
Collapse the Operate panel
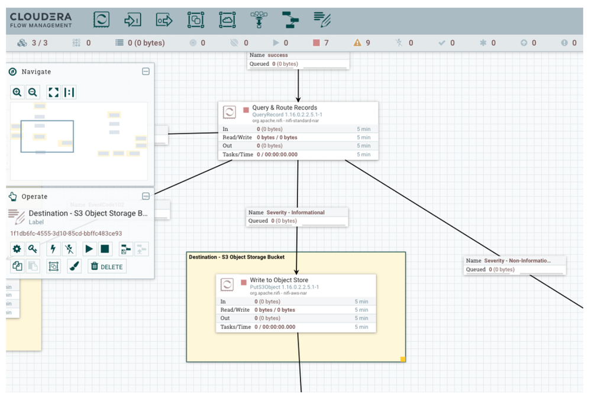coord(146,196)
